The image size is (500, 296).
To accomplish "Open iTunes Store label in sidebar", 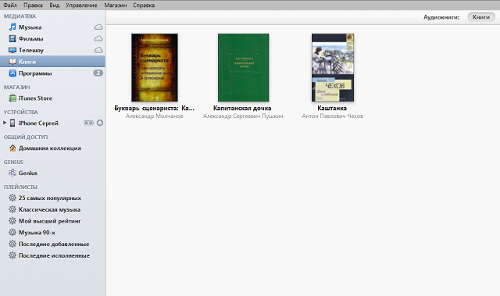I will coord(35,98).
